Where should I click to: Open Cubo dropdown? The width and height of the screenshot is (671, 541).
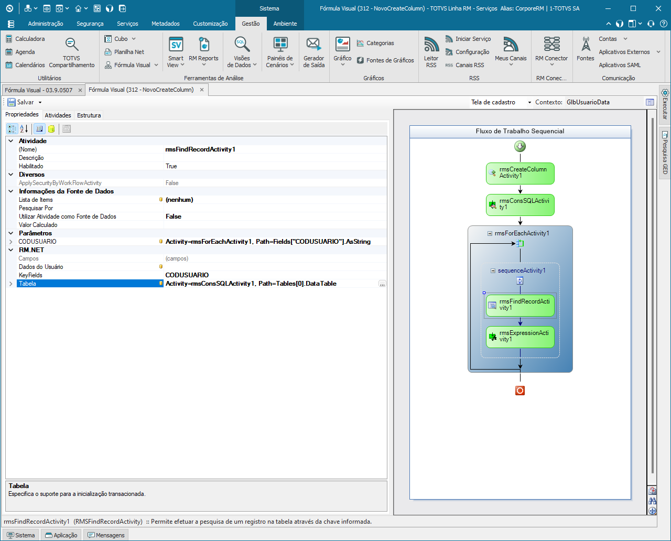pyautogui.click(x=134, y=39)
